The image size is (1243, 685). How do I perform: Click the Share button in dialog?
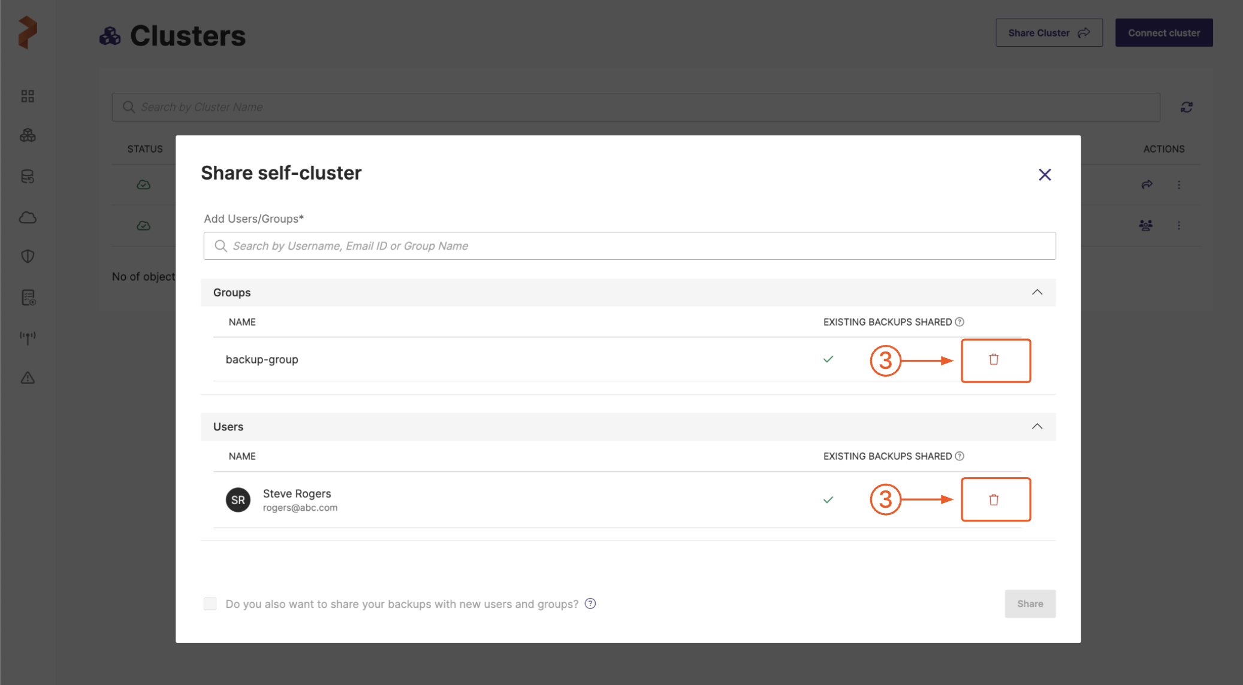tap(1030, 604)
